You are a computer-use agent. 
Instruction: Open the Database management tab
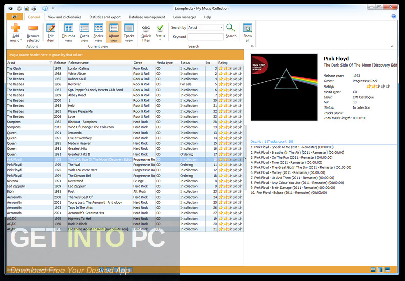pyautogui.click(x=147, y=17)
